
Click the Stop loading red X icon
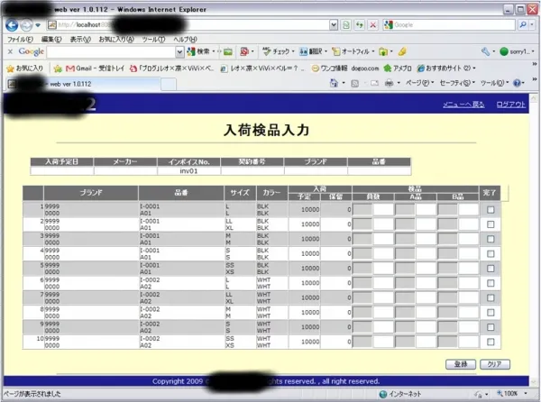tap(373, 25)
